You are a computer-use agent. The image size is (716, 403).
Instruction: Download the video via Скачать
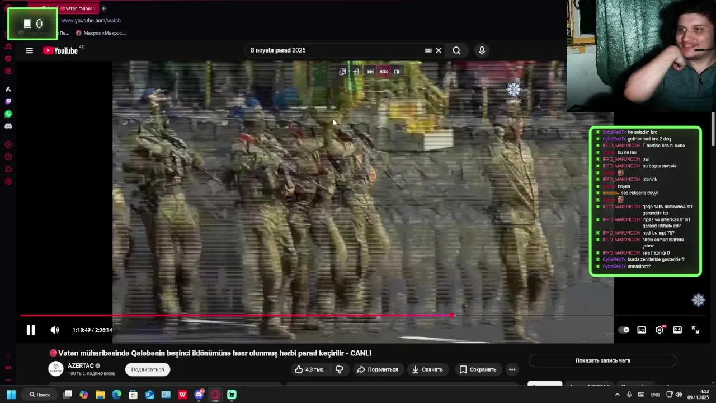pyautogui.click(x=428, y=369)
